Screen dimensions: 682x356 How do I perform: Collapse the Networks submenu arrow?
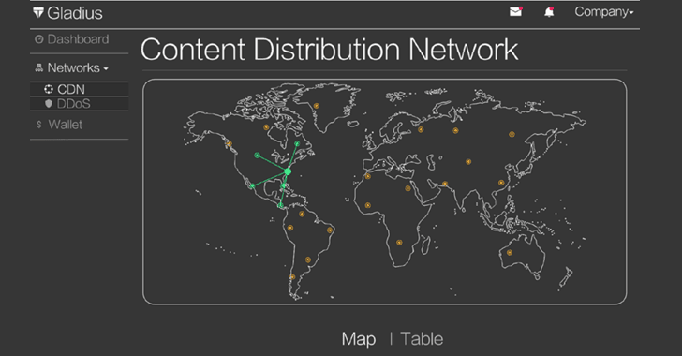pyautogui.click(x=106, y=69)
